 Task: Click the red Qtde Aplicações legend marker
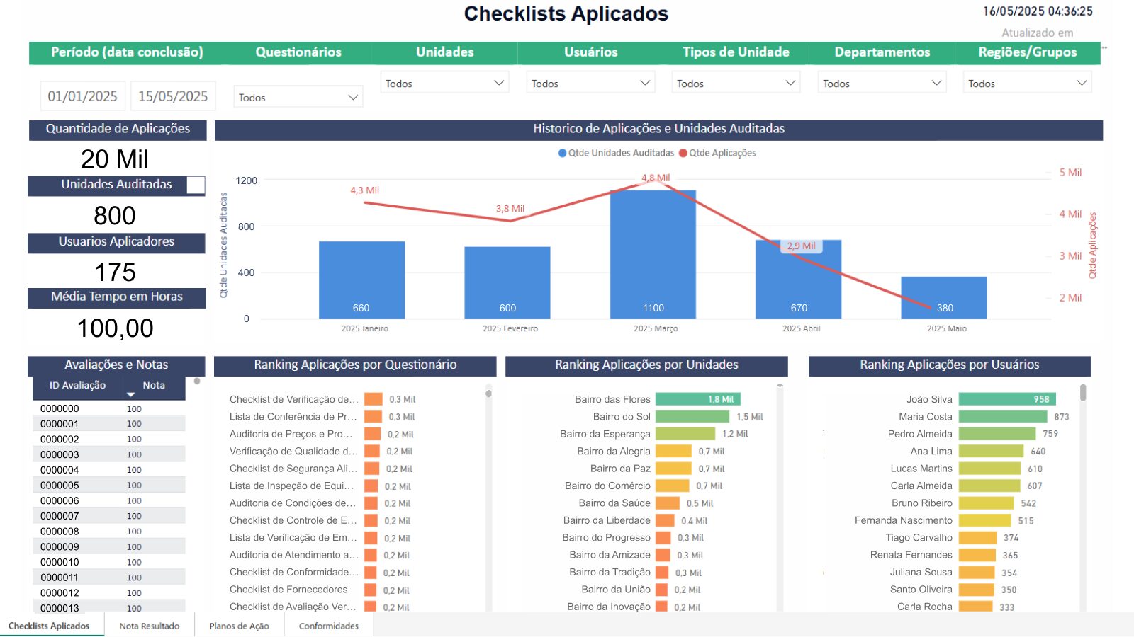coord(683,153)
